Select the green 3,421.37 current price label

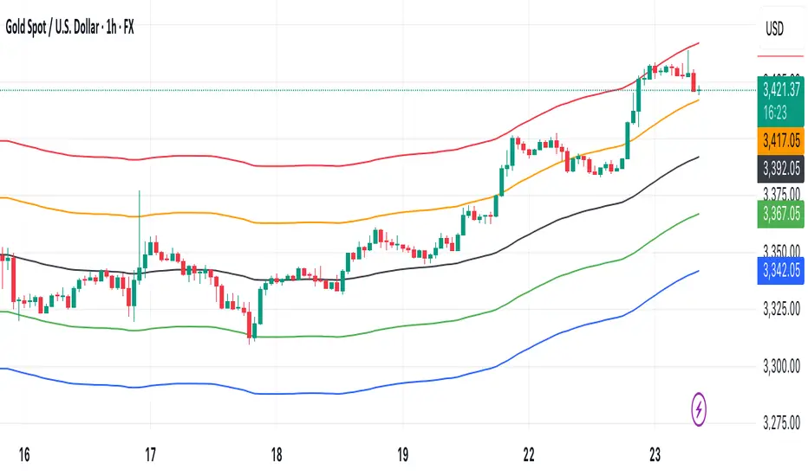coord(780,90)
